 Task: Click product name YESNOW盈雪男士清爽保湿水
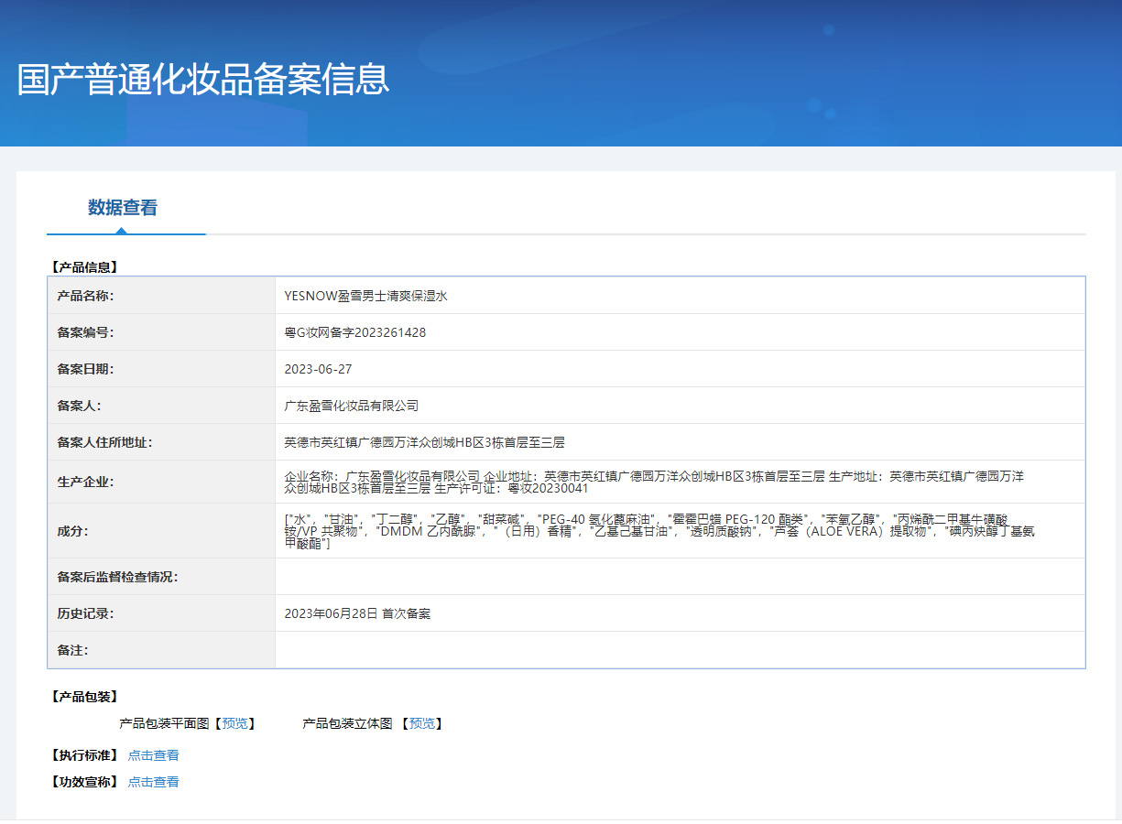click(x=365, y=296)
